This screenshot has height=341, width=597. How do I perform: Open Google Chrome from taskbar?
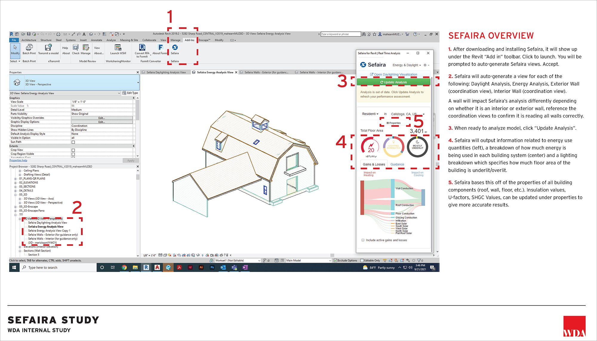coord(124,267)
